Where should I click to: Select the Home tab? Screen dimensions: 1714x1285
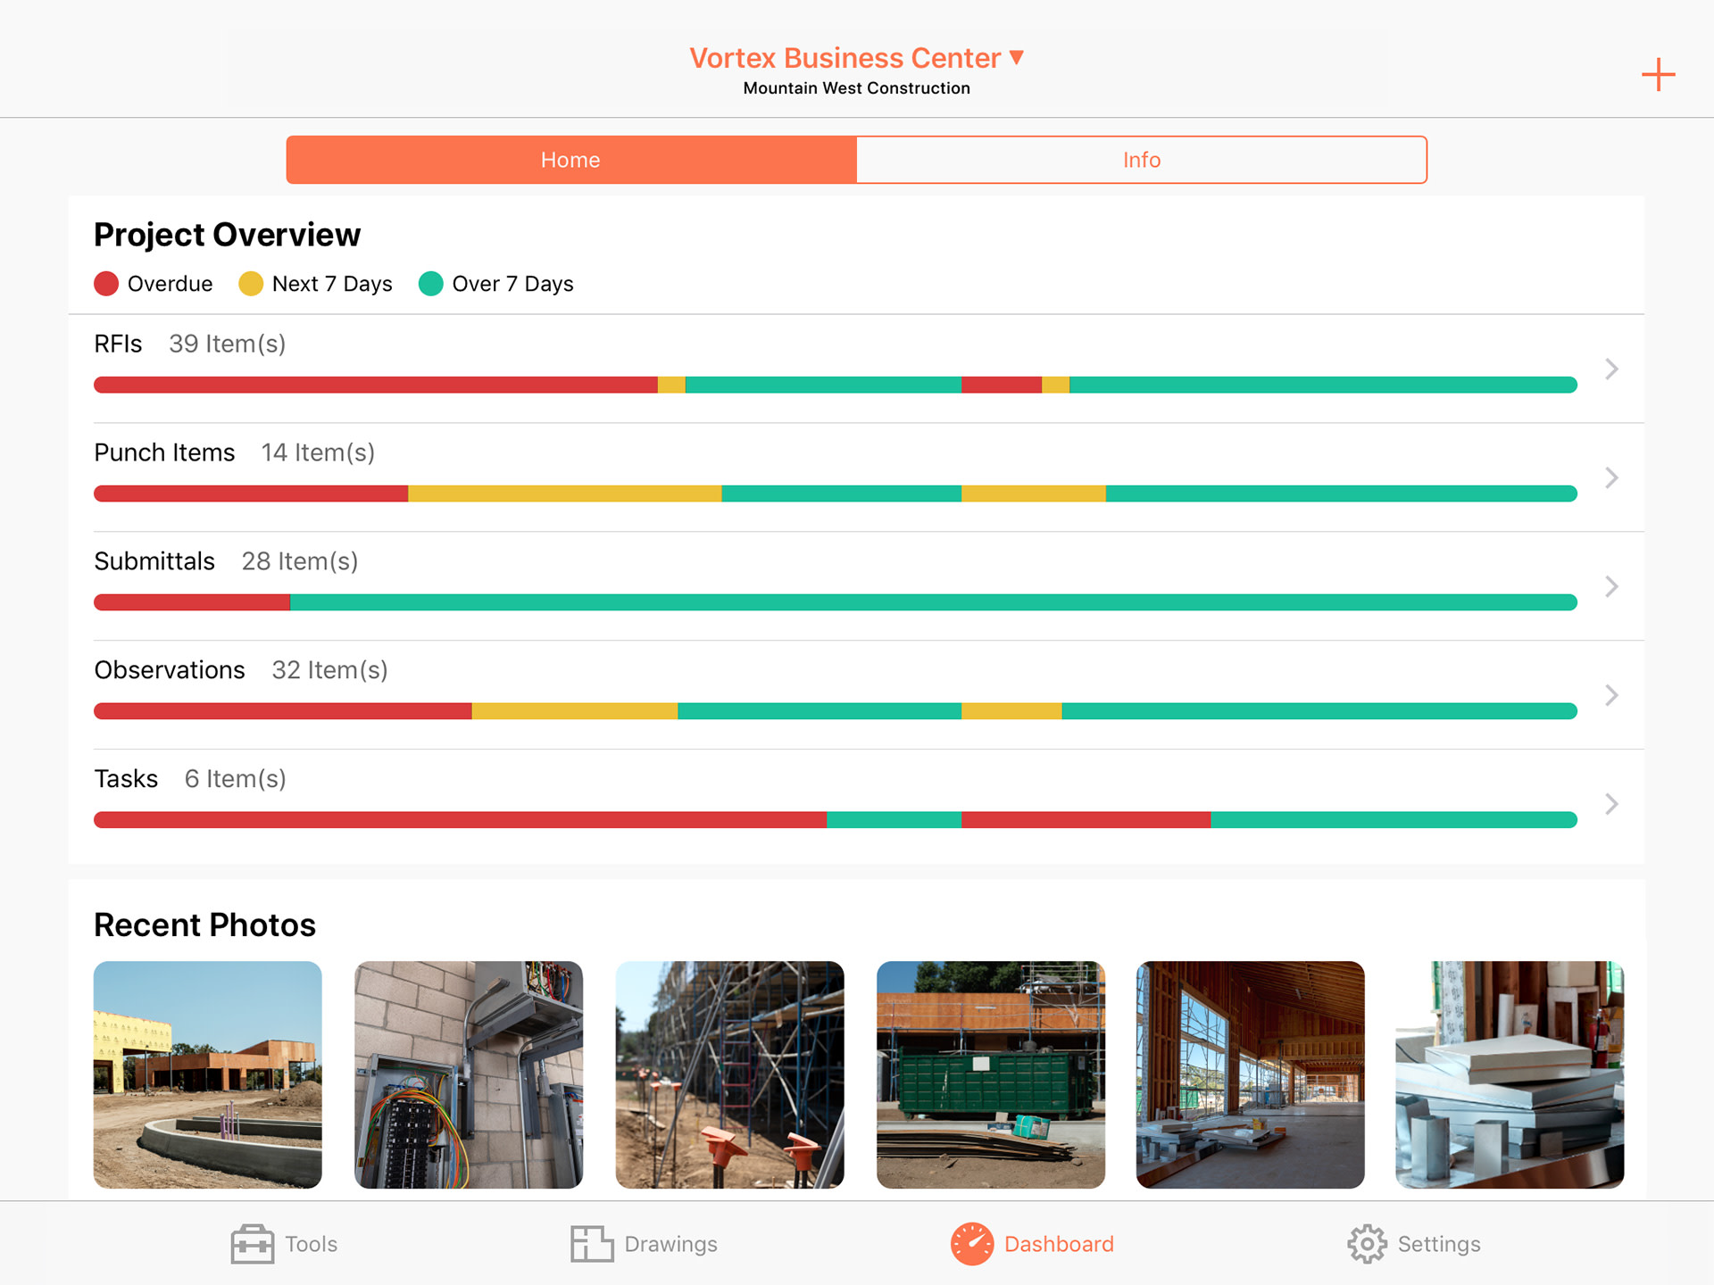click(570, 160)
